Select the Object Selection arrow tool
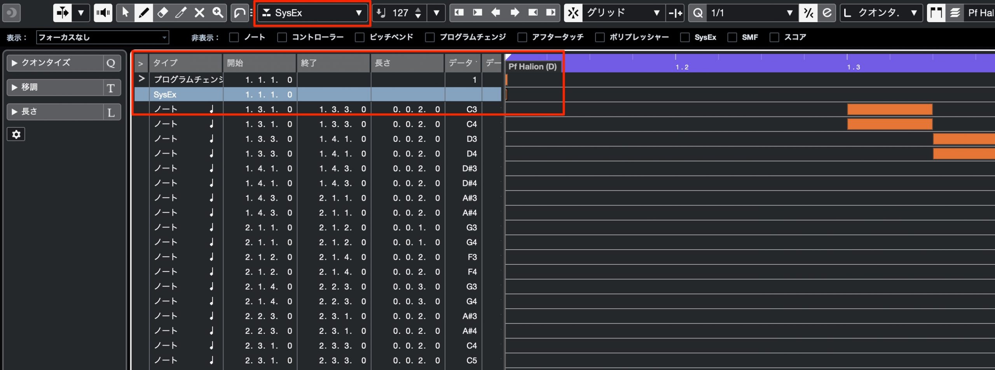 [125, 13]
